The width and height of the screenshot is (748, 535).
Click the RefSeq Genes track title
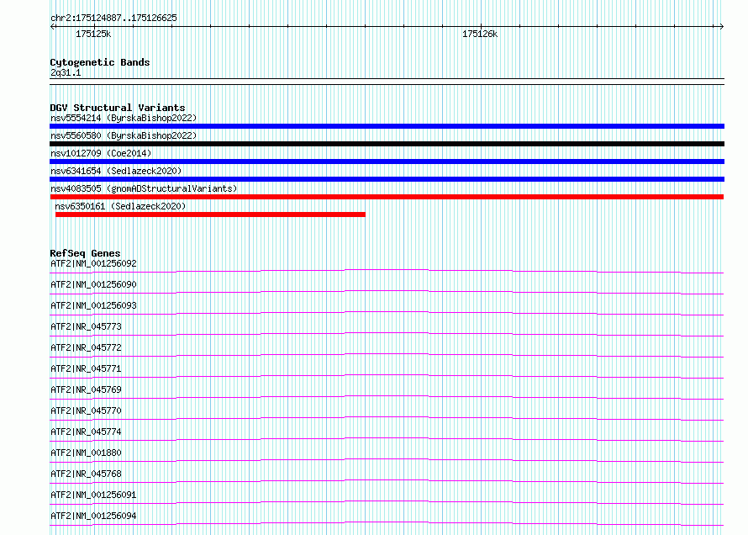[85, 253]
